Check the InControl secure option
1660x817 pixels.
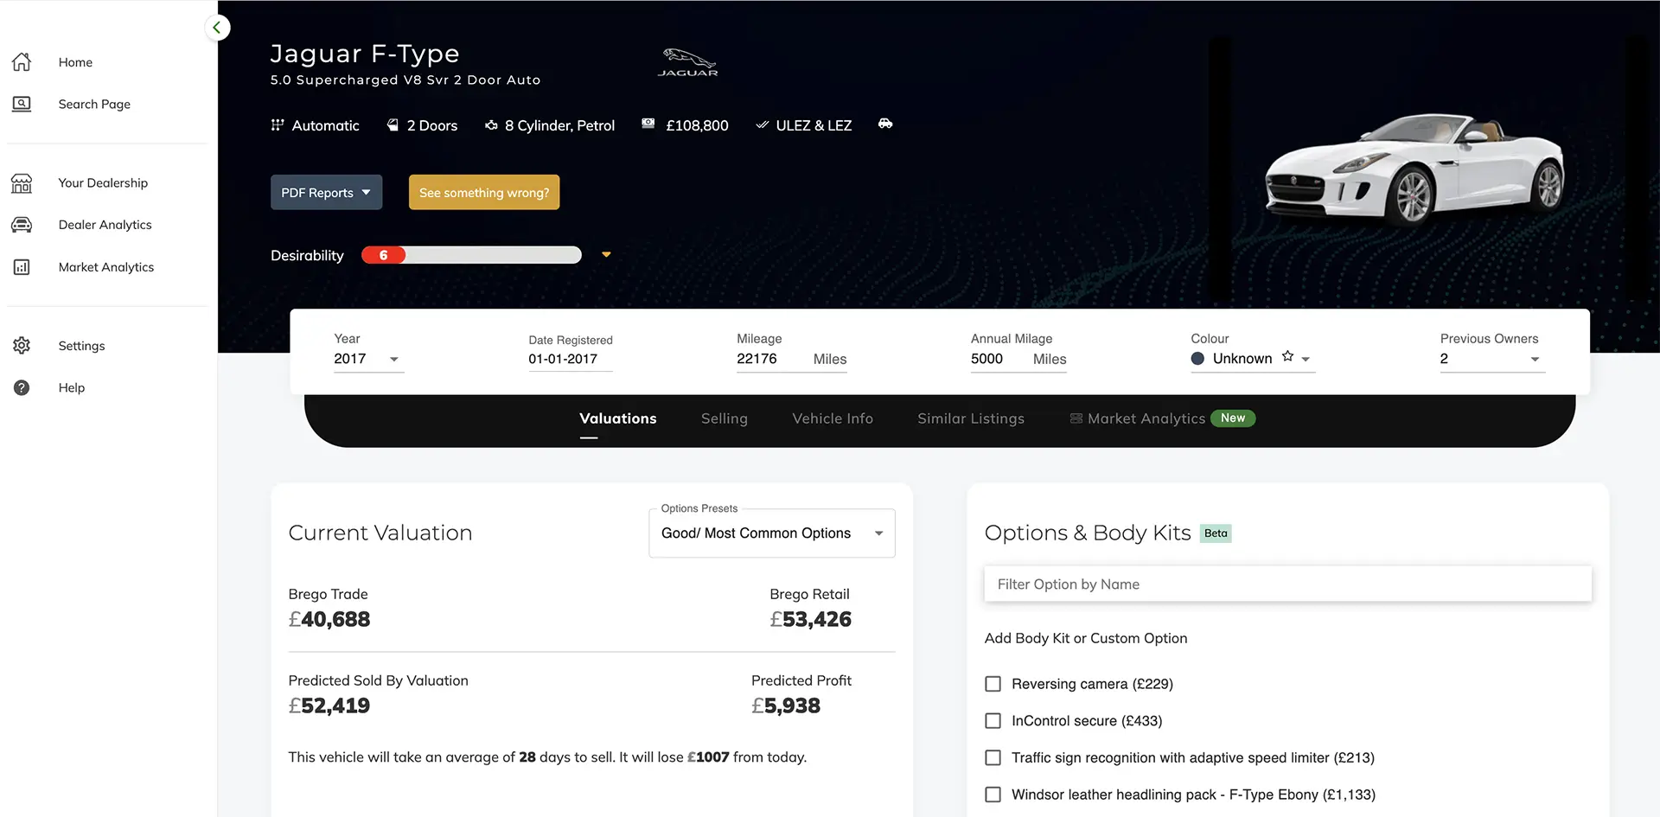click(993, 721)
